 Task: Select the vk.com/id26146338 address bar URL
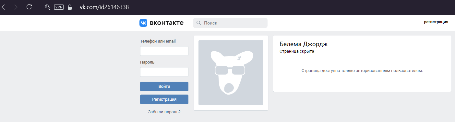[x=104, y=7]
